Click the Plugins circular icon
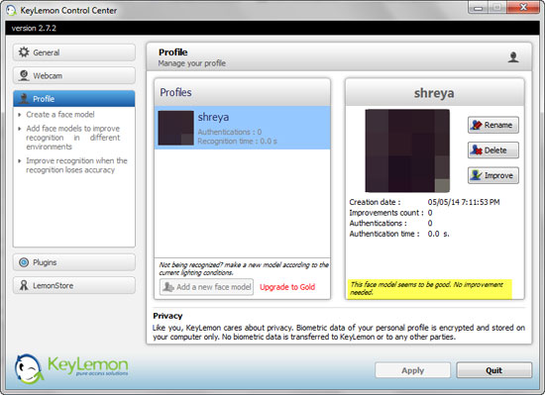This screenshot has height=395, width=545. click(24, 262)
